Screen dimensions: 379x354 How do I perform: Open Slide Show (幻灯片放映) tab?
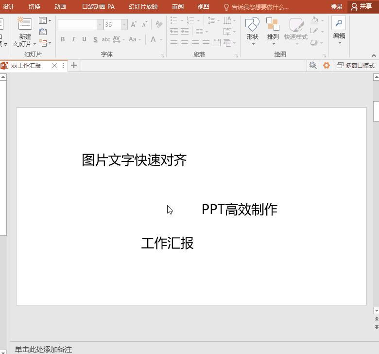143,6
